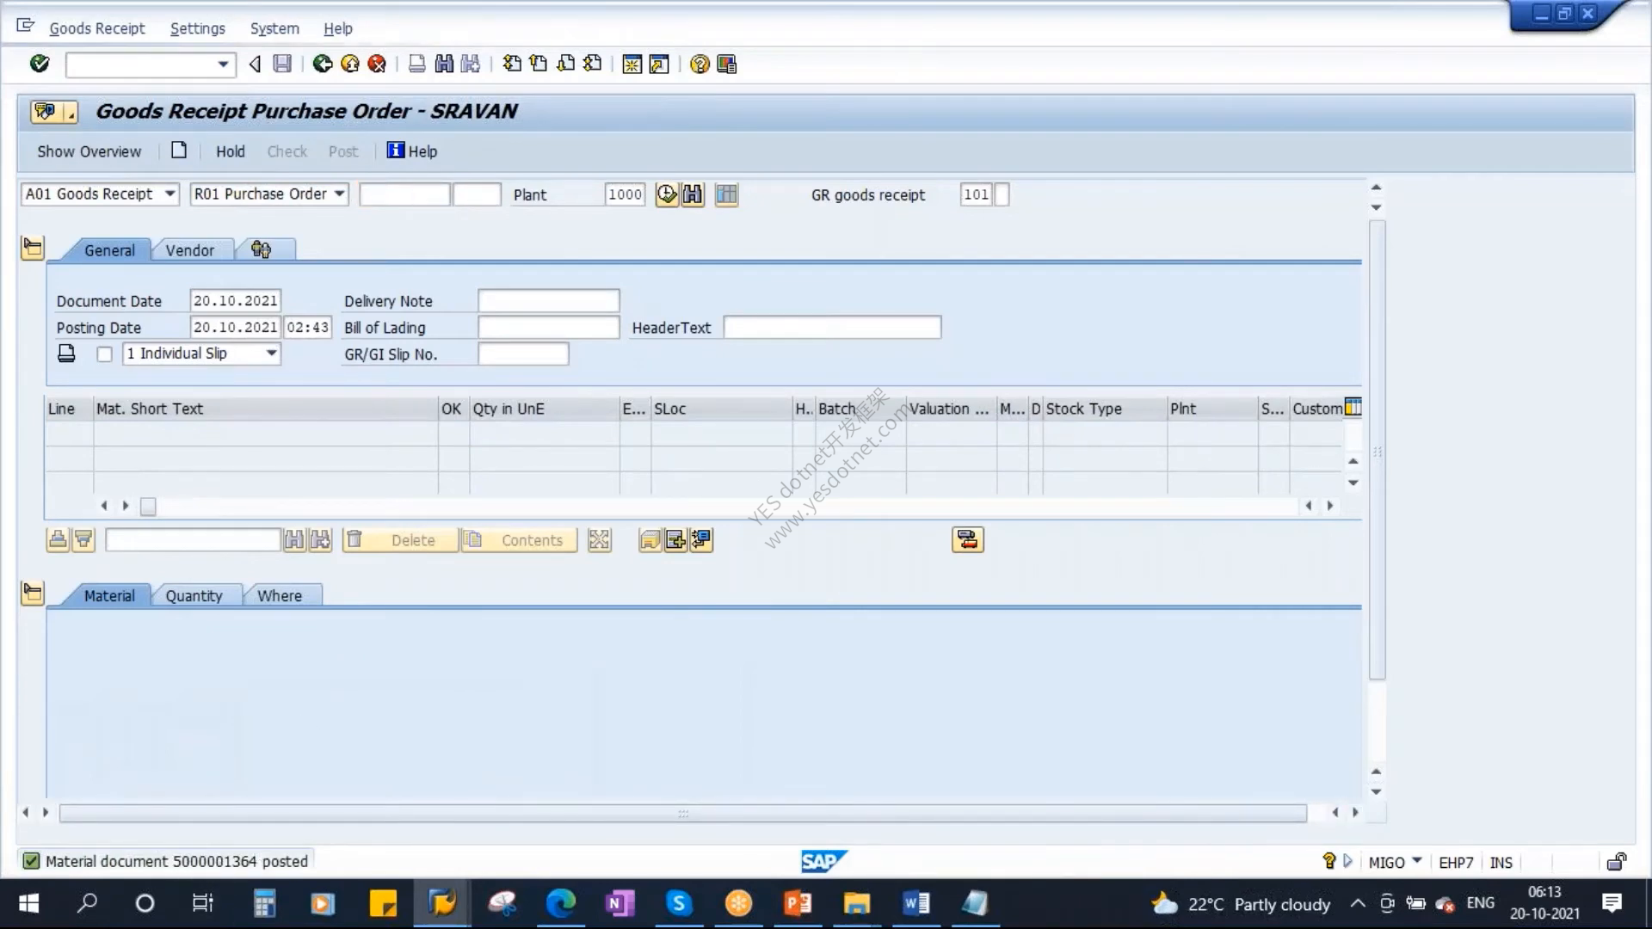Click the table column configuration icon
This screenshot has height=929, width=1652.
pos(1353,407)
